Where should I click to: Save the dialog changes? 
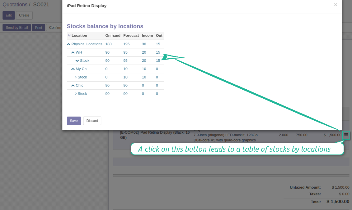[74, 121]
